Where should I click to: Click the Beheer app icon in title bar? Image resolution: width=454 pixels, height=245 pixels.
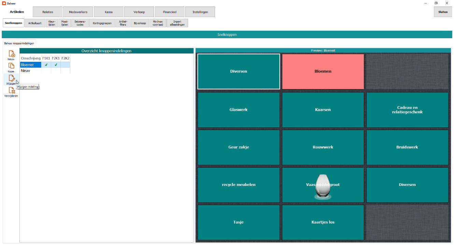pos(4,3)
